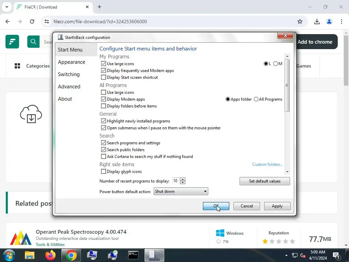Increase number of recent programs
The height and width of the screenshot is (262, 349).
pos(183,179)
